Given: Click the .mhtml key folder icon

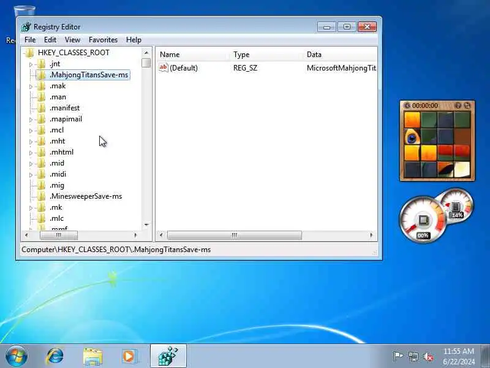Looking at the screenshot, I should point(41,152).
